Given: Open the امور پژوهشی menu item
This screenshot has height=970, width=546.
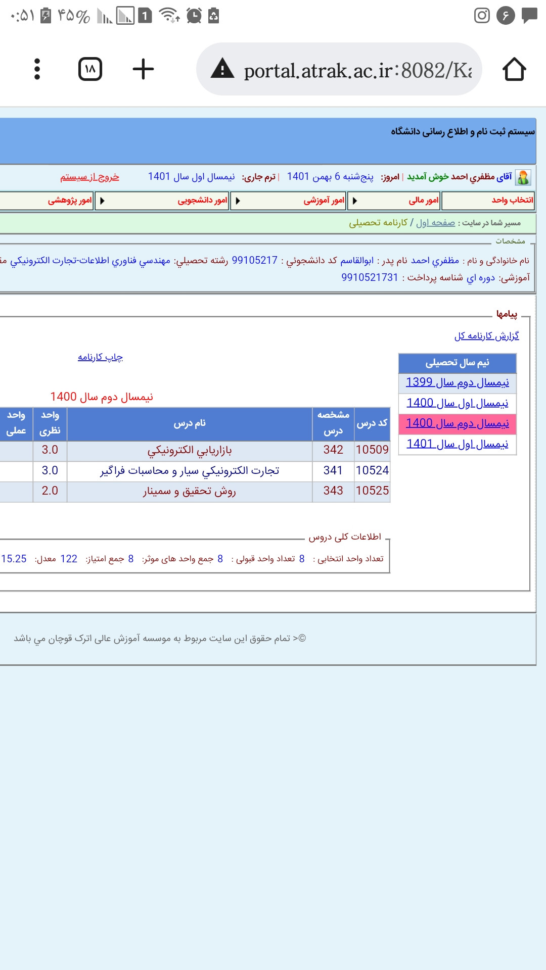Looking at the screenshot, I should click(x=70, y=201).
